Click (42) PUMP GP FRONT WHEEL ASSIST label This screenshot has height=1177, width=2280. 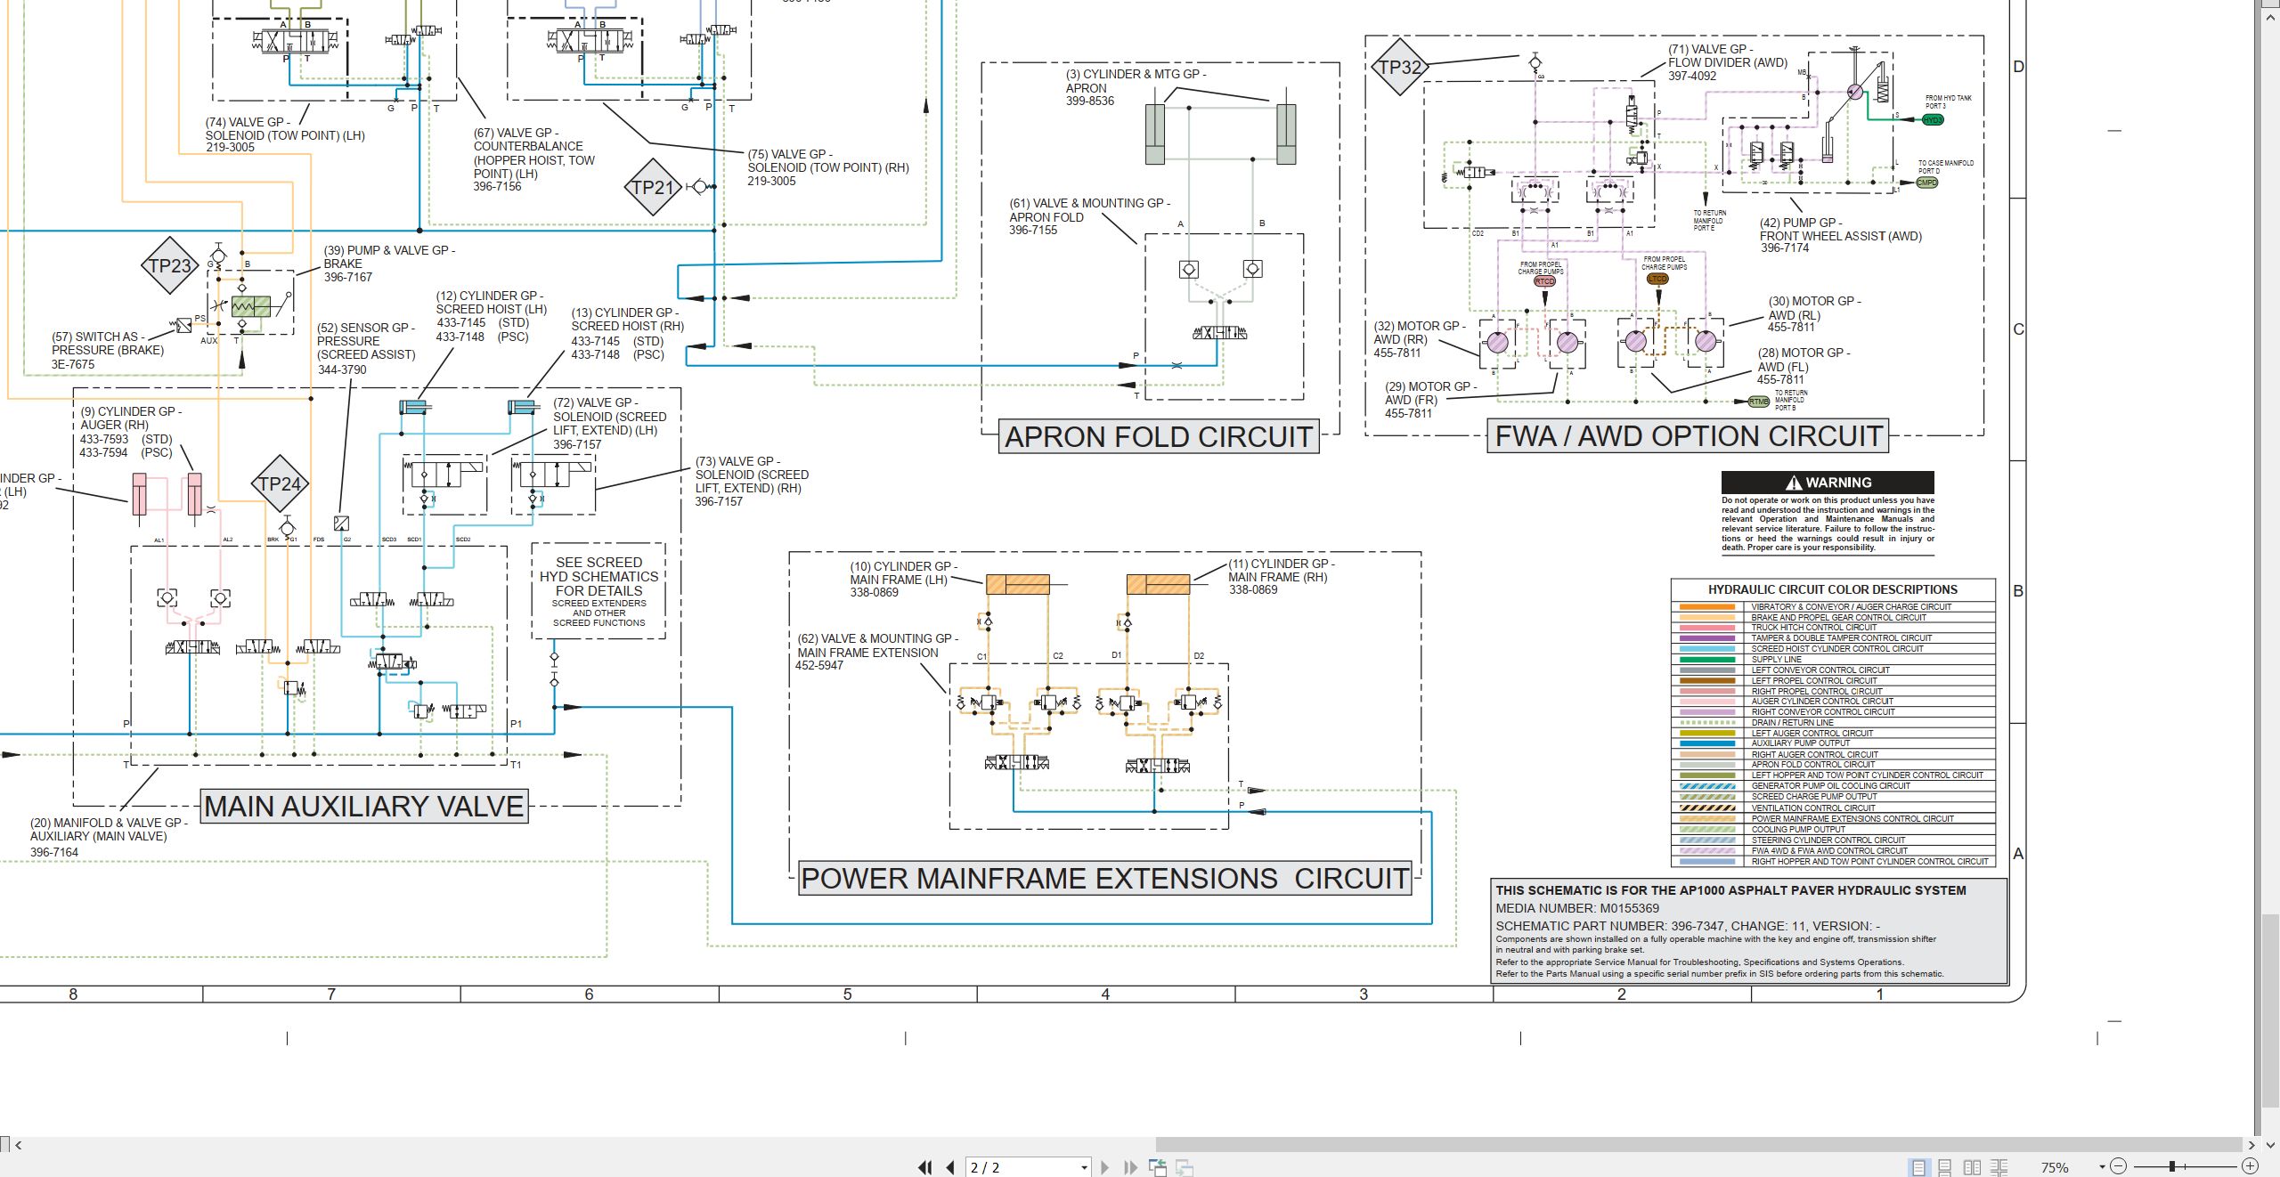point(1840,235)
